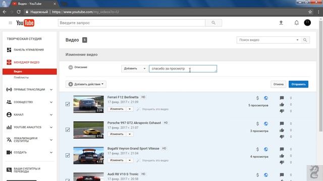Open the hamburger guide menu

(10, 23)
